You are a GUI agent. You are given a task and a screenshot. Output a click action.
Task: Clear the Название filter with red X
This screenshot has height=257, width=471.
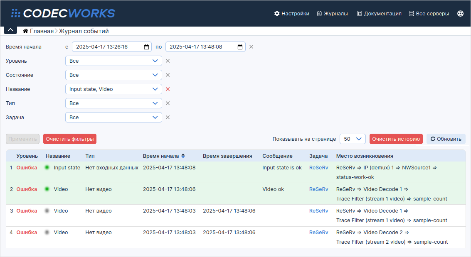click(x=168, y=89)
